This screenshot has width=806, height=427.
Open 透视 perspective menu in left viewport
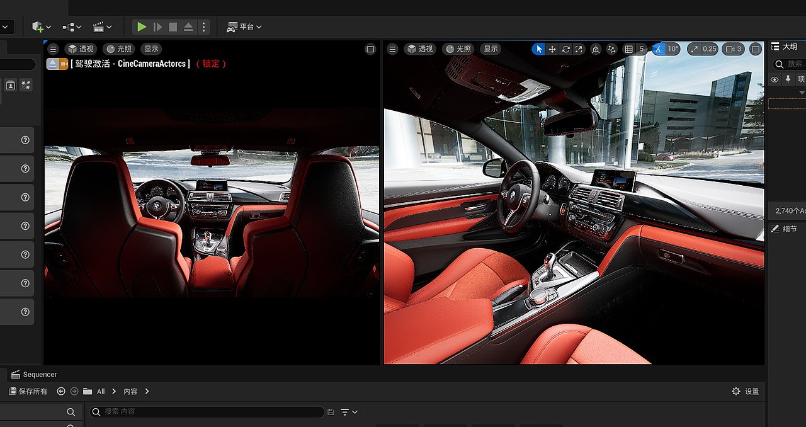[81, 49]
